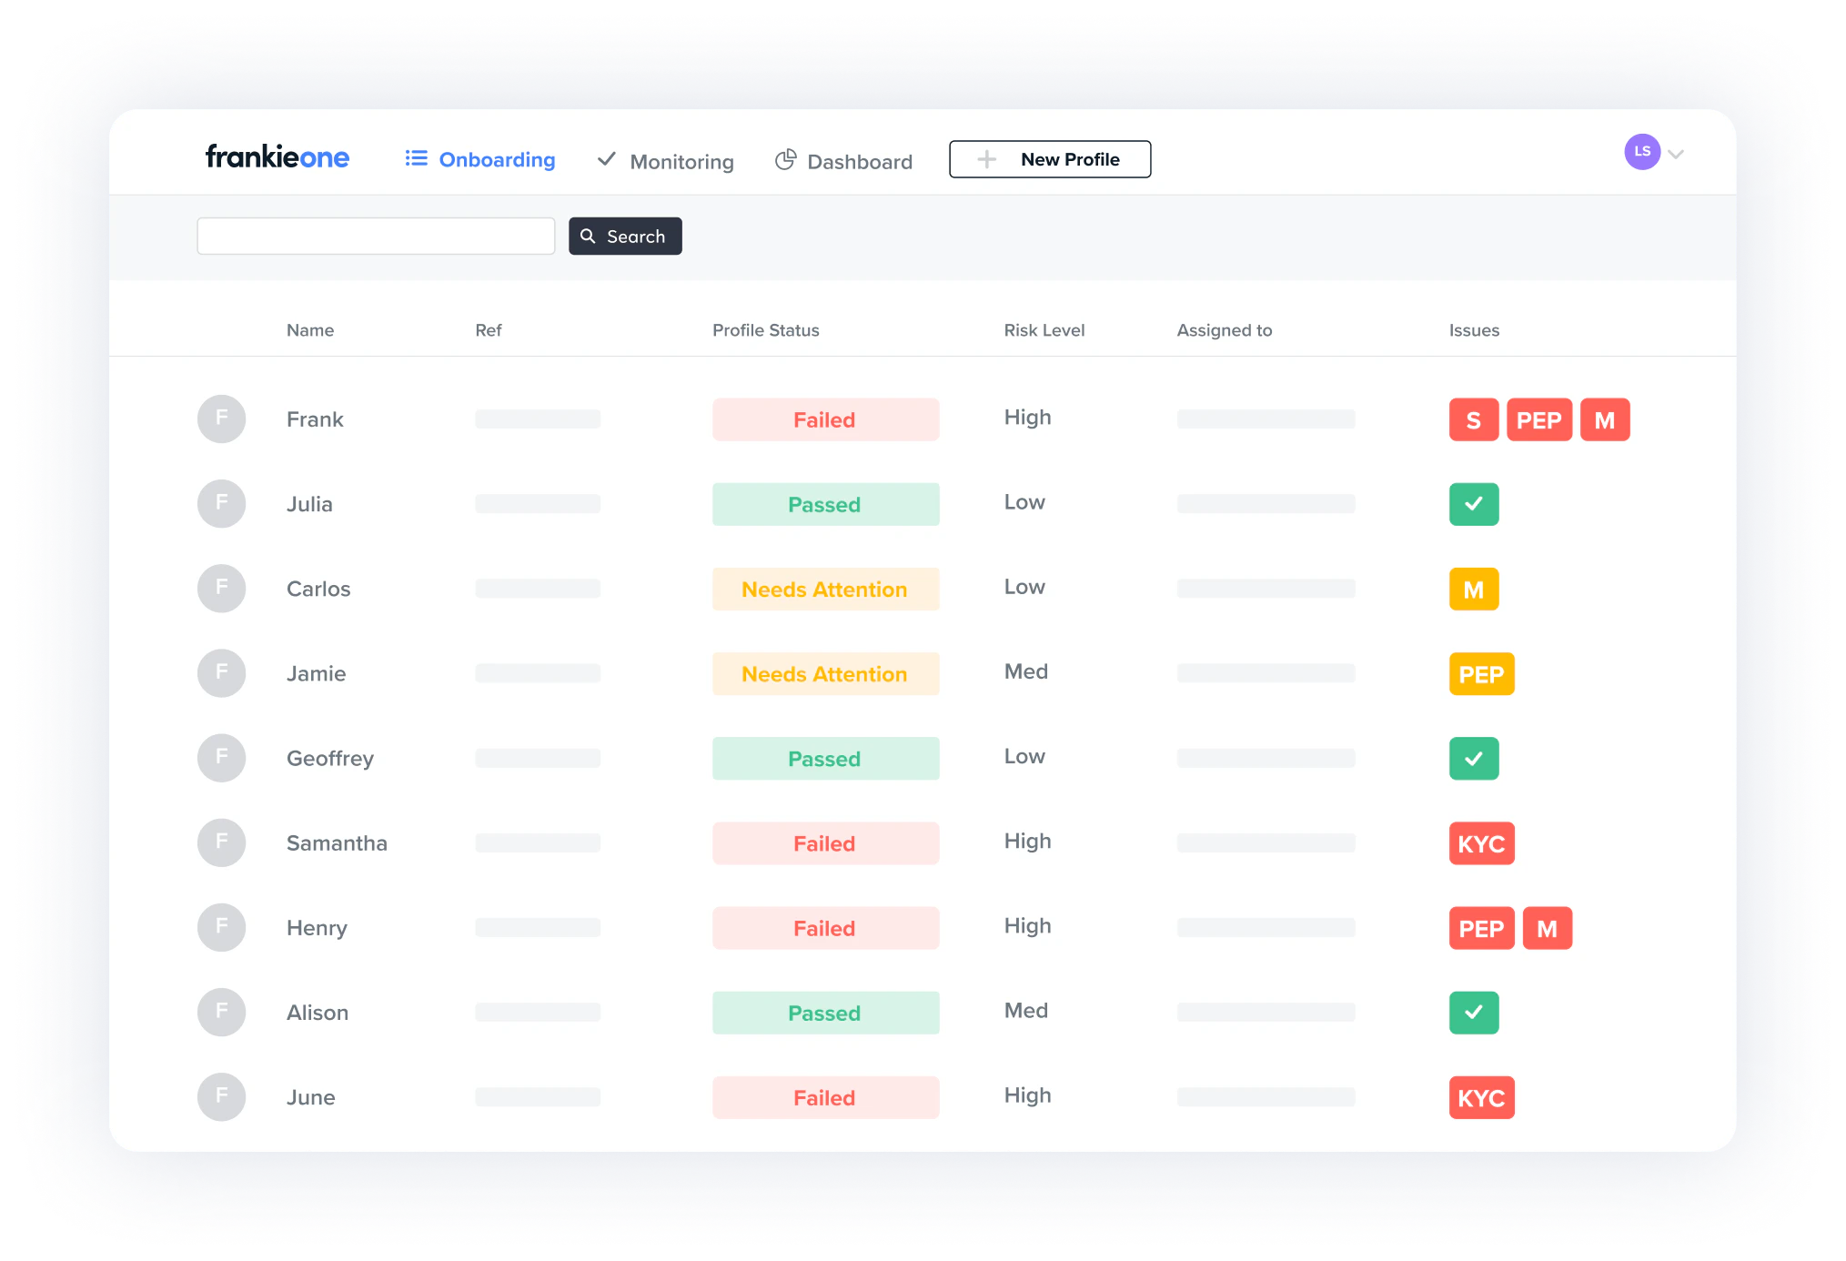Click the frankieone logo
Screen dimensions: 1846x1261
point(277,157)
